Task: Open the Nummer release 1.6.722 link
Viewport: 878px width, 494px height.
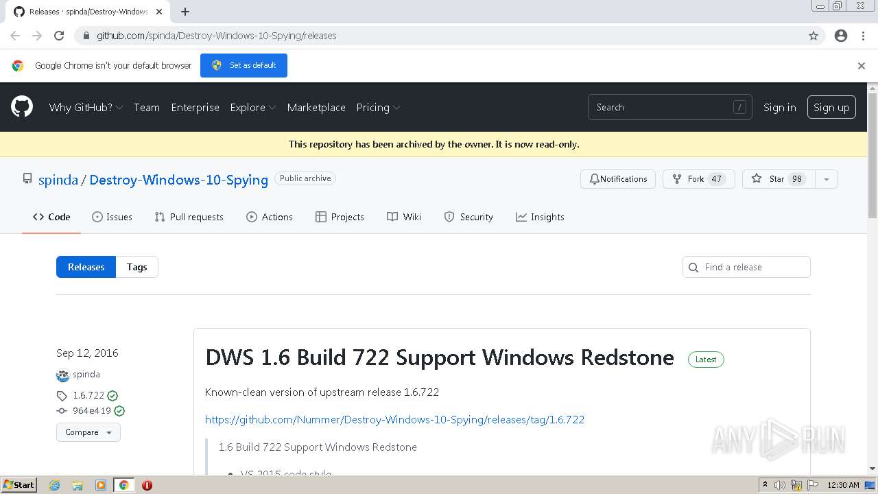Action: tap(394, 419)
